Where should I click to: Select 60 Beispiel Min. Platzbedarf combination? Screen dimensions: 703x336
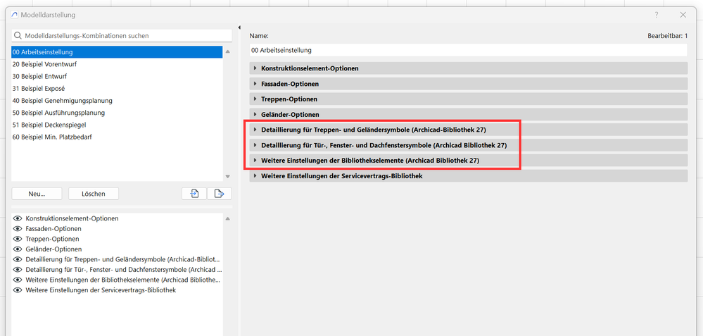tap(117, 137)
